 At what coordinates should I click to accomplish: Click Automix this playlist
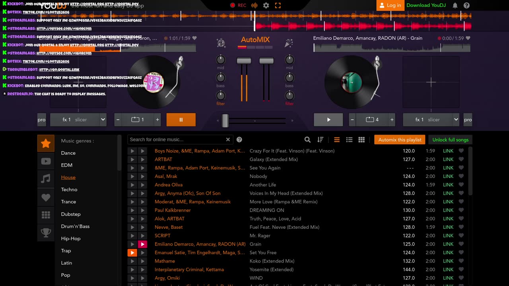[x=400, y=140]
